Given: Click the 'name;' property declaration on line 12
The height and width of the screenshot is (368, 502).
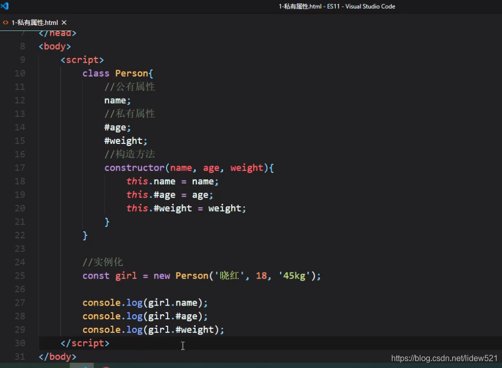Looking at the screenshot, I should pos(117,101).
